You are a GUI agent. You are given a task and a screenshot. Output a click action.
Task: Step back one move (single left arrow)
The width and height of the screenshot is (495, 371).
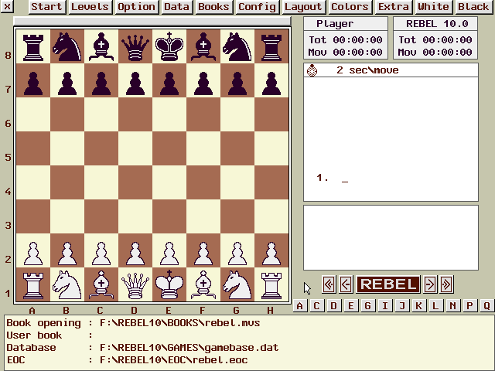click(346, 284)
